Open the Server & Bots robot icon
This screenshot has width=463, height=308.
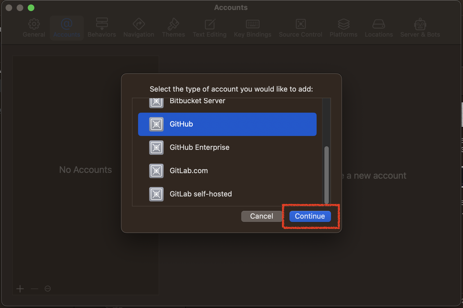coord(420,24)
